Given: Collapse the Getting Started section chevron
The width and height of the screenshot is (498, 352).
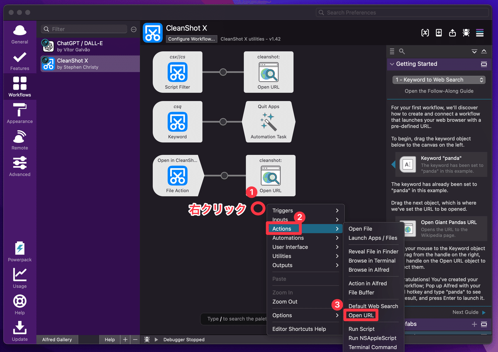Looking at the screenshot, I should point(392,64).
